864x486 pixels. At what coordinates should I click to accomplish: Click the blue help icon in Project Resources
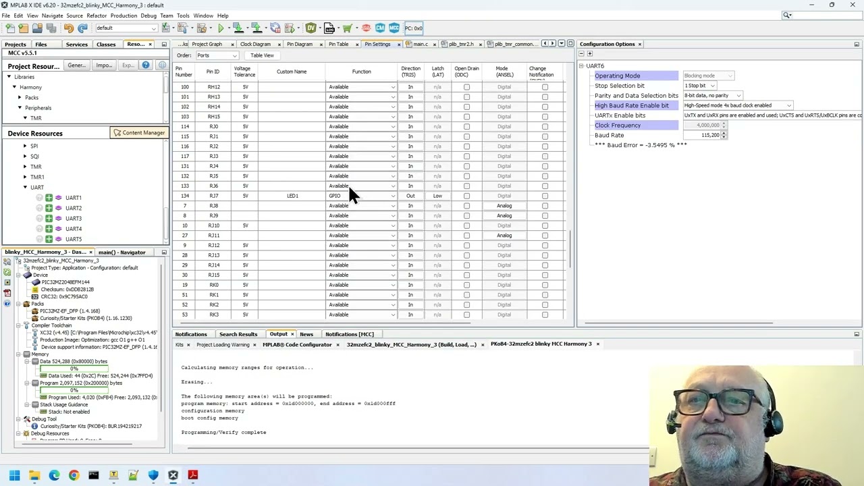[x=146, y=65]
